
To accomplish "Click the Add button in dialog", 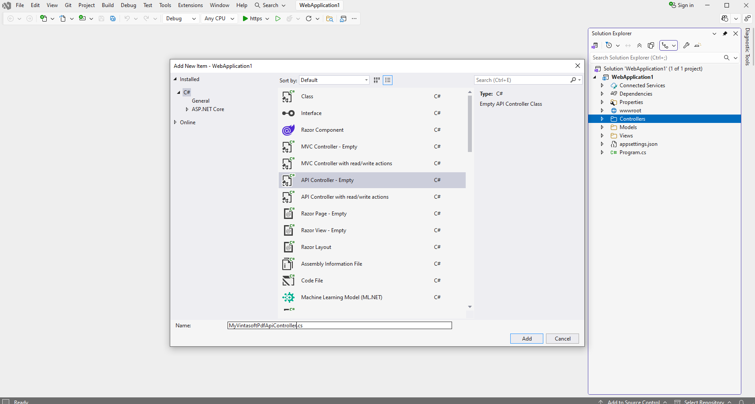I will pyautogui.click(x=527, y=338).
